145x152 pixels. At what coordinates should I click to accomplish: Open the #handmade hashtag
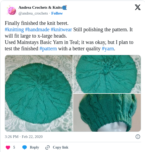(x=37, y=30)
